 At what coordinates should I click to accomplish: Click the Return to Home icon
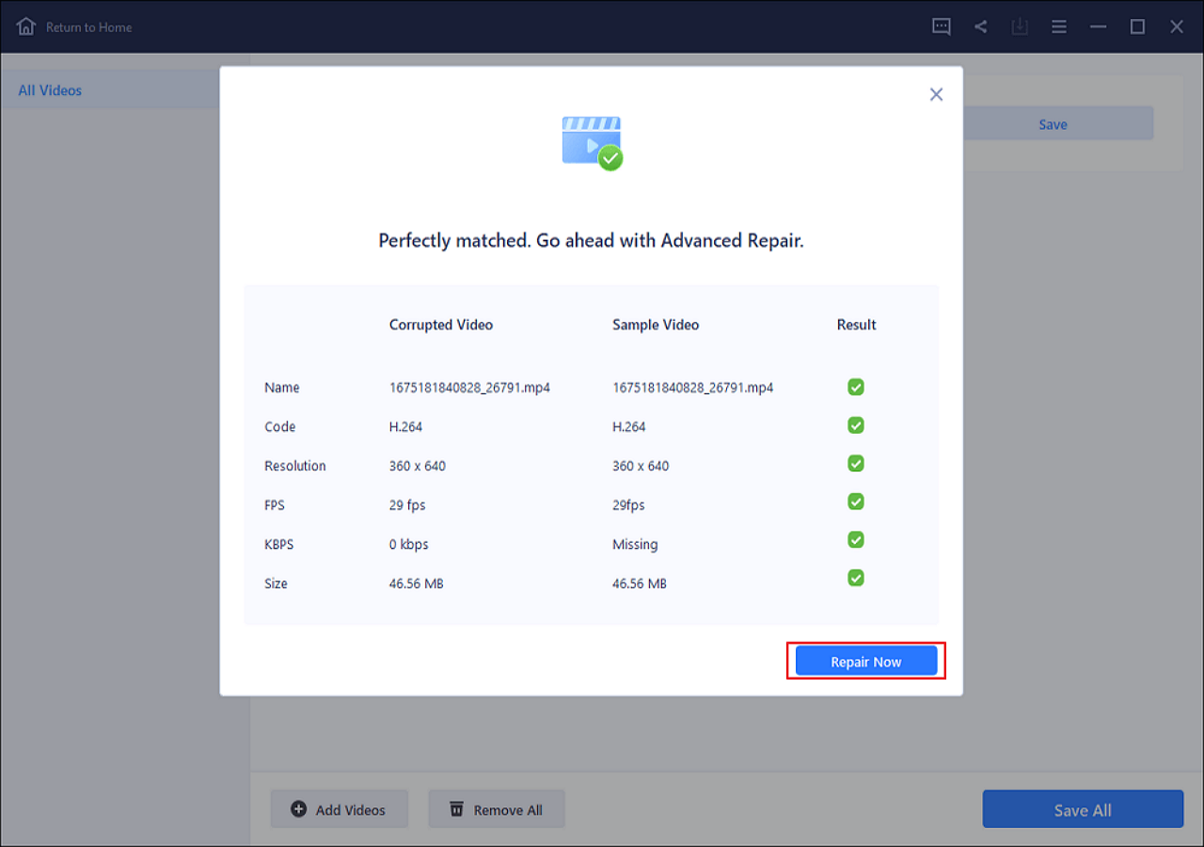(x=25, y=26)
